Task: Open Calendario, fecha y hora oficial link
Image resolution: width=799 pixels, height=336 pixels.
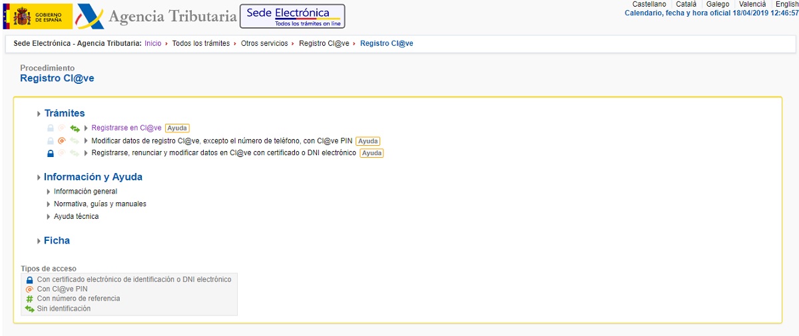Action: [x=711, y=13]
